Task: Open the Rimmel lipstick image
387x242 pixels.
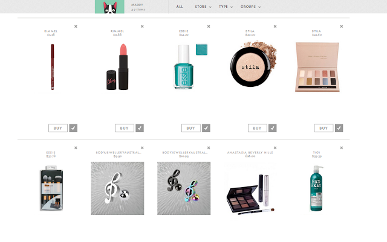Action: 117,67
